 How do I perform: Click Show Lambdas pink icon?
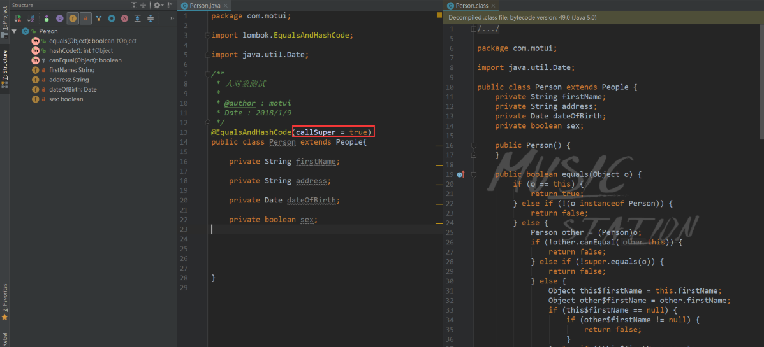click(x=124, y=18)
